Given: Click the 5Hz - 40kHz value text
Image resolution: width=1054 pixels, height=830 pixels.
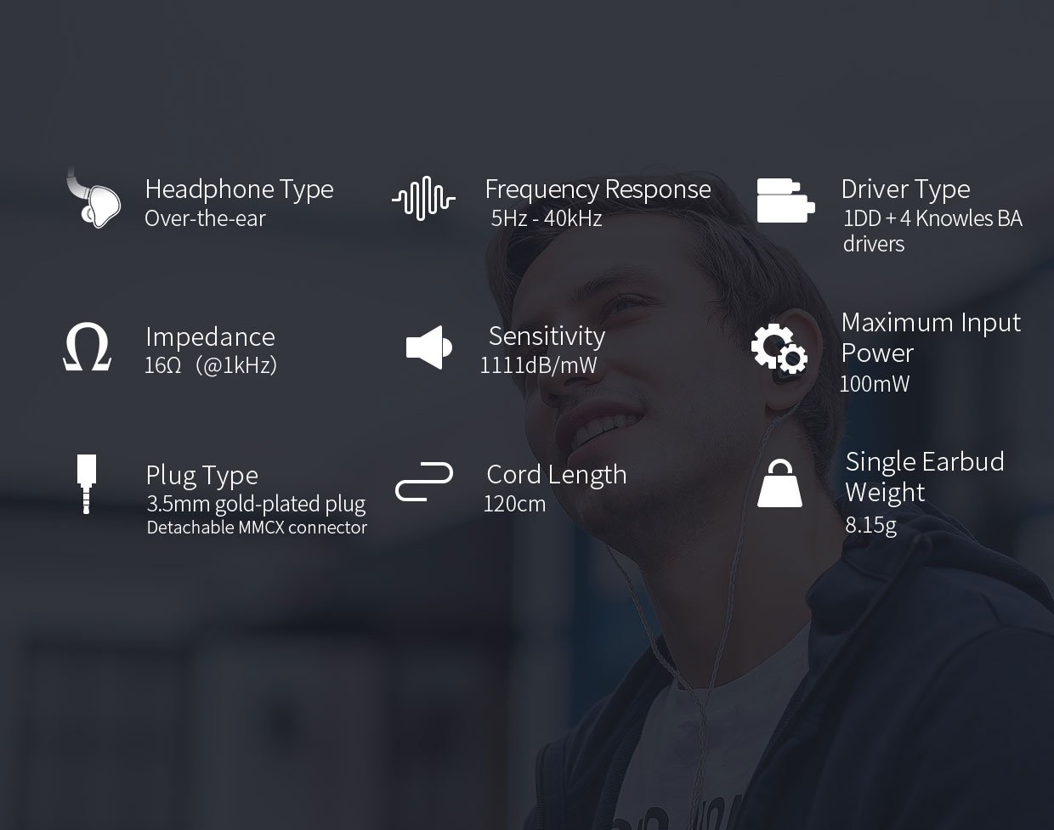Looking at the screenshot, I should tap(547, 218).
